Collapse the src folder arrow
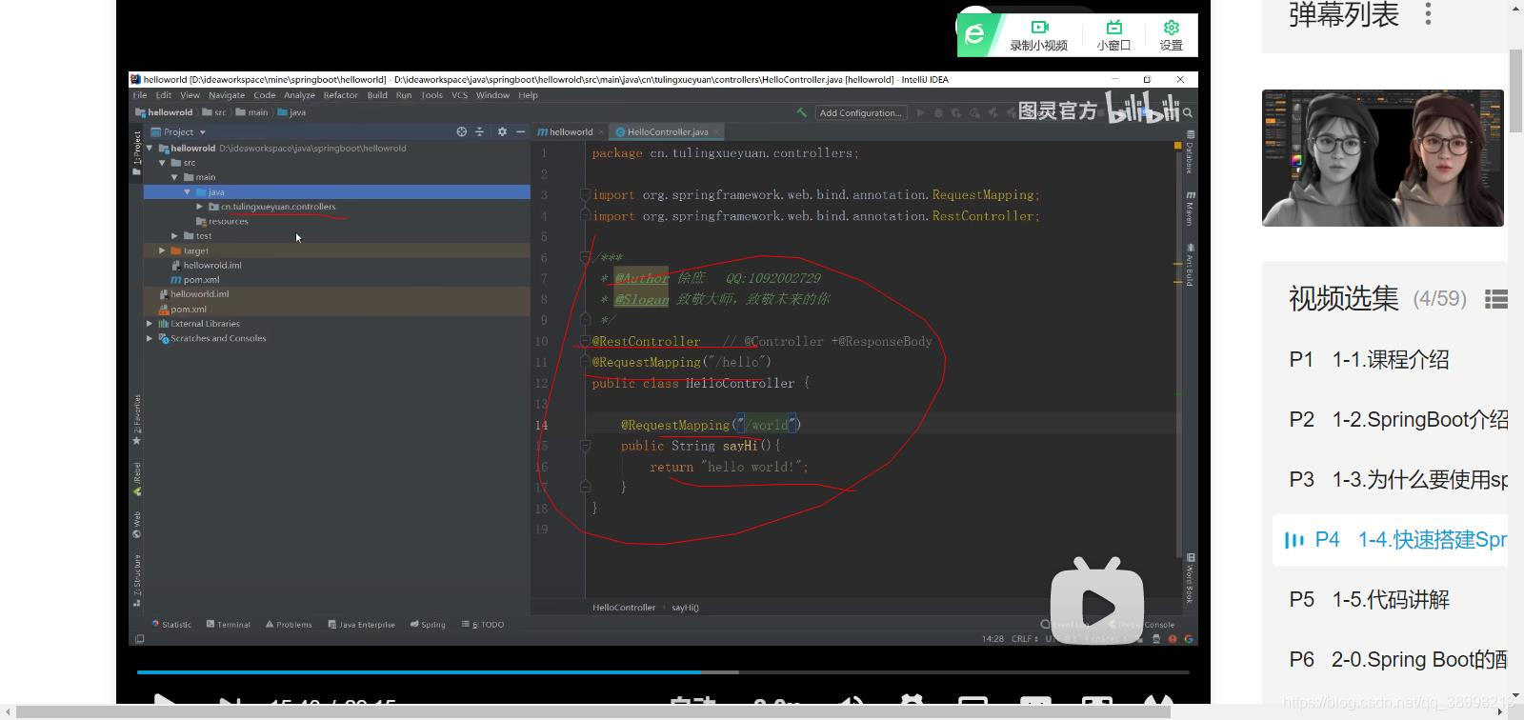Viewport: 1524px width, 720px height. [x=163, y=163]
